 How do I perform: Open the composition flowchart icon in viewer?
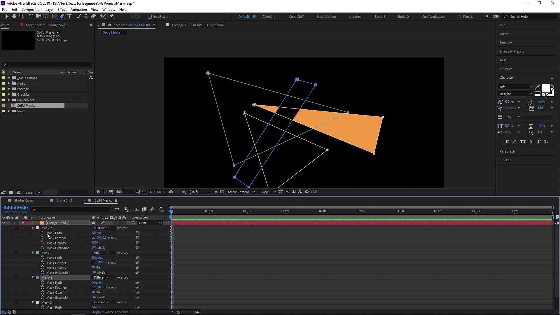[300, 192]
